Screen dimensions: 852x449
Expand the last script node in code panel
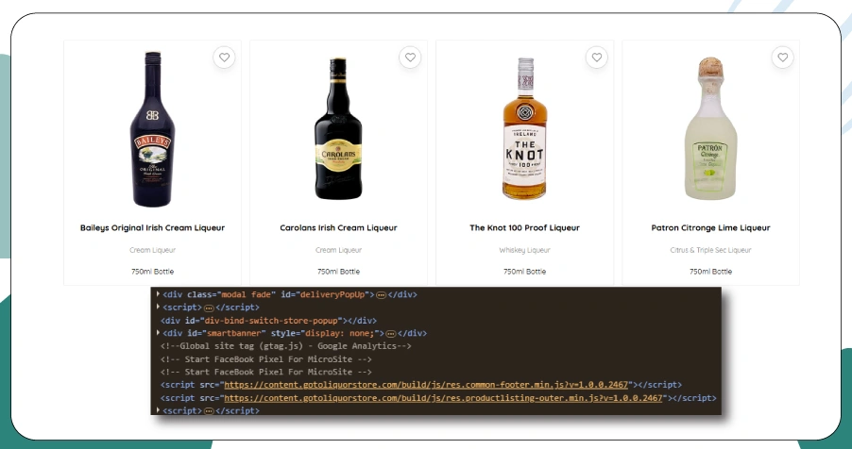[x=158, y=411]
